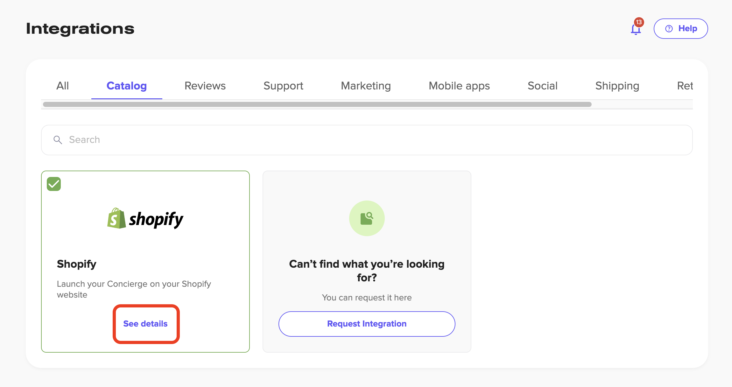Click the search magnifier icon

point(58,140)
